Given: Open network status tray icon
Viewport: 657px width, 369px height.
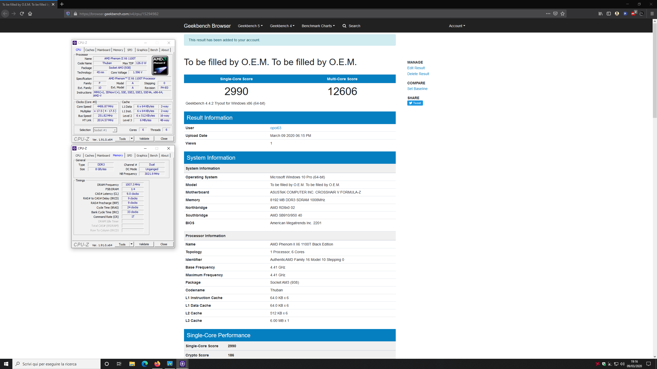Looking at the screenshot, I should pos(616,364).
